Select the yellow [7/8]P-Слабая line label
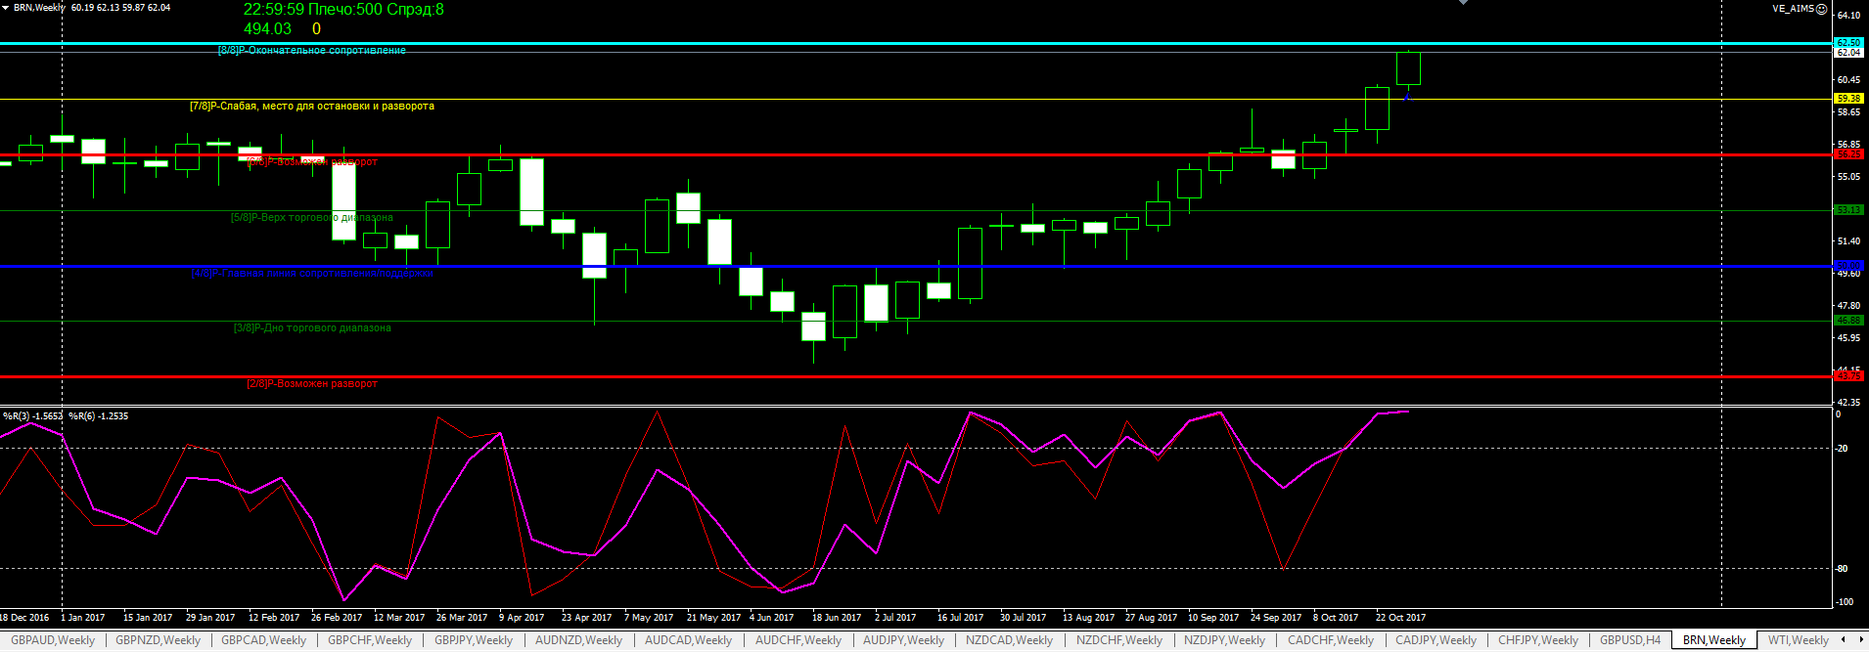The width and height of the screenshot is (1869, 652). (312, 106)
